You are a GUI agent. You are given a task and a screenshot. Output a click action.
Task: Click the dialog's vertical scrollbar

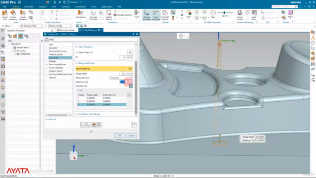point(136,87)
